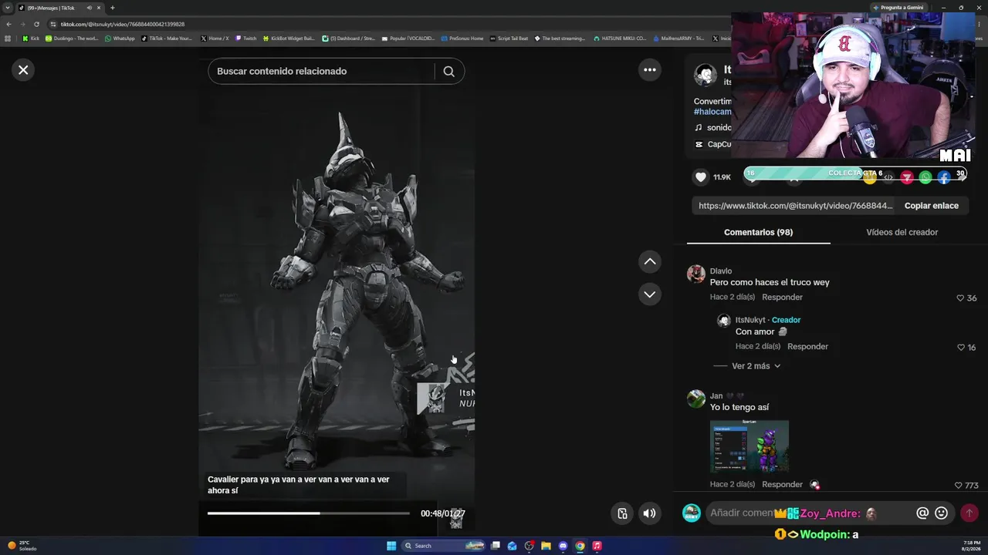Open the tab search dropdown in Chrome
Viewport: 988px width, 555px height.
point(8,8)
